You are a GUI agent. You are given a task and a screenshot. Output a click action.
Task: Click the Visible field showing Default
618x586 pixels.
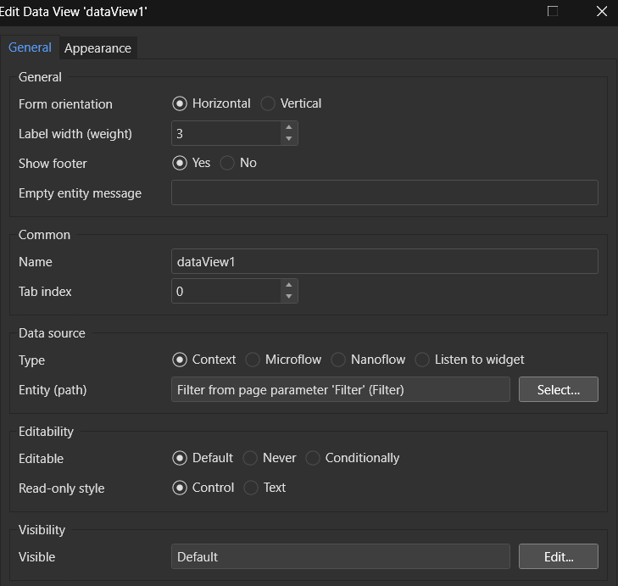(341, 556)
